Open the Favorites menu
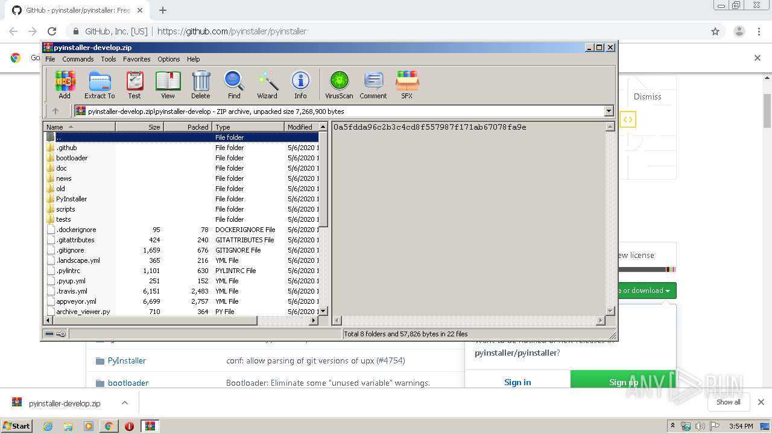Screen dimensions: 772x434 [137, 59]
